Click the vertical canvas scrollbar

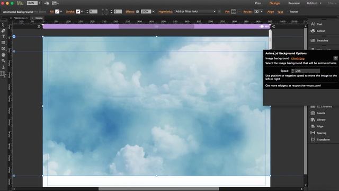point(306,101)
